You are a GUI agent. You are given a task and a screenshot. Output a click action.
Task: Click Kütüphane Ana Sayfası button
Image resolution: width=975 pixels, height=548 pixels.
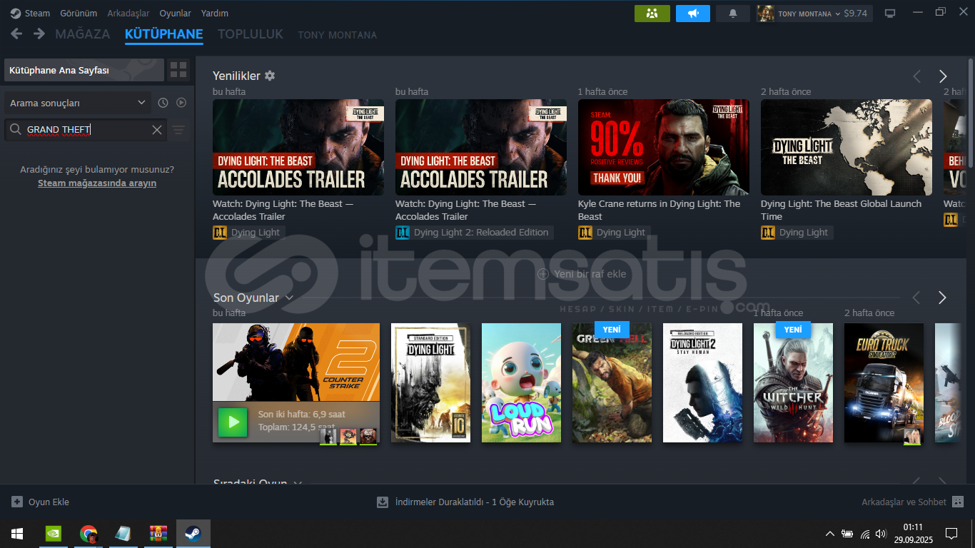tap(84, 70)
